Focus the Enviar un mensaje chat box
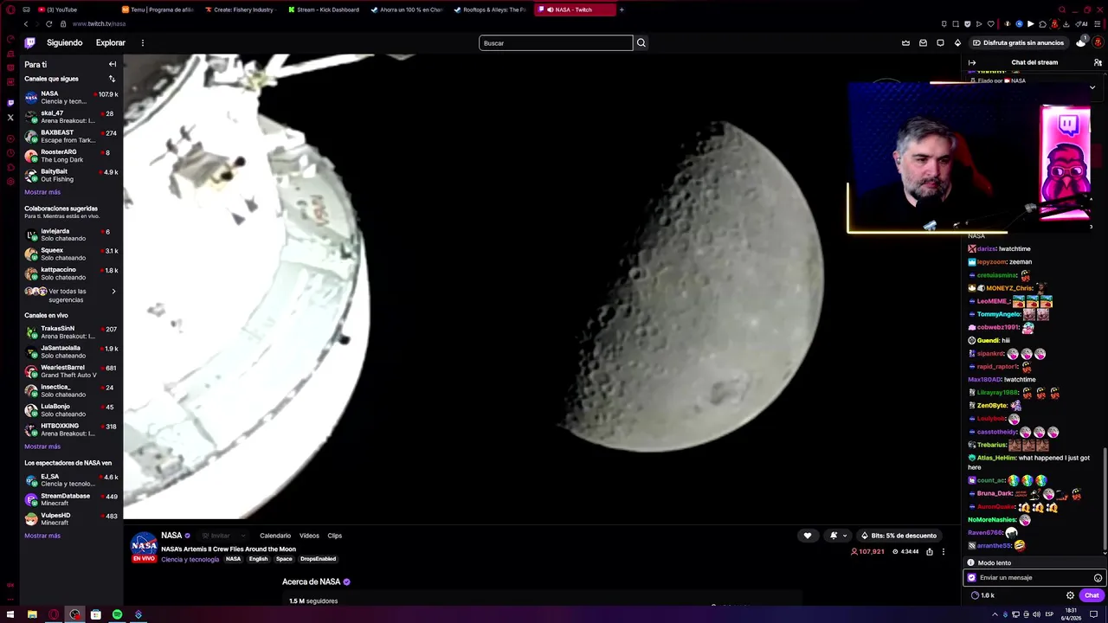This screenshot has width=1108, height=623. tap(1034, 578)
